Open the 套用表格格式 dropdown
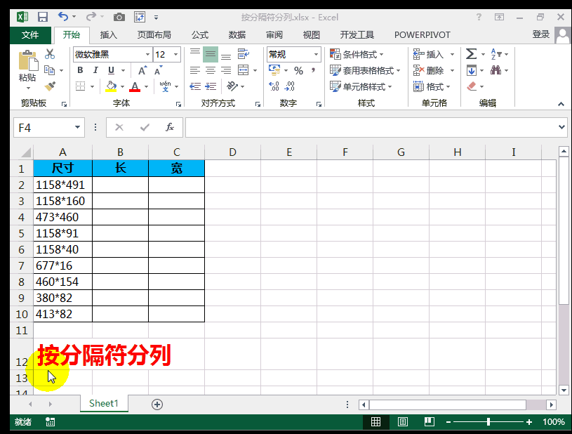Image resolution: width=572 pixels, height=434 pixels. (x=365, y=70)
